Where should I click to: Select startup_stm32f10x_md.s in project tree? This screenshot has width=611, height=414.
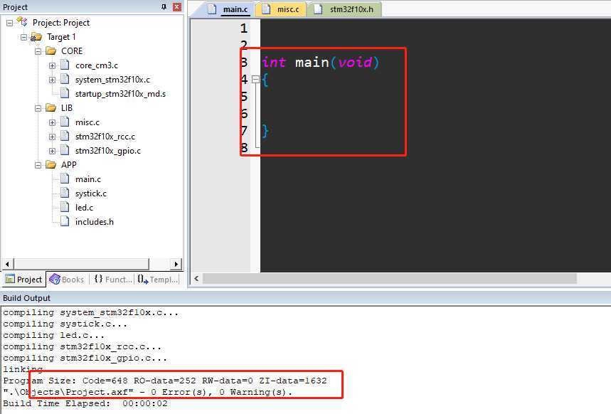[120, 94]
